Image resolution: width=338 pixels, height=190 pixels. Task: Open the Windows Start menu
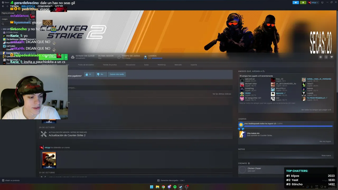(152, 187)
